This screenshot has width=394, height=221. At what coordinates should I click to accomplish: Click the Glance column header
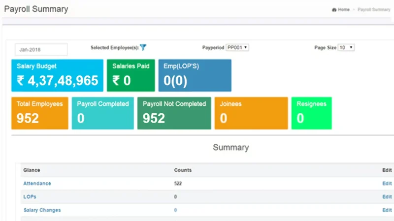[32, 170]
